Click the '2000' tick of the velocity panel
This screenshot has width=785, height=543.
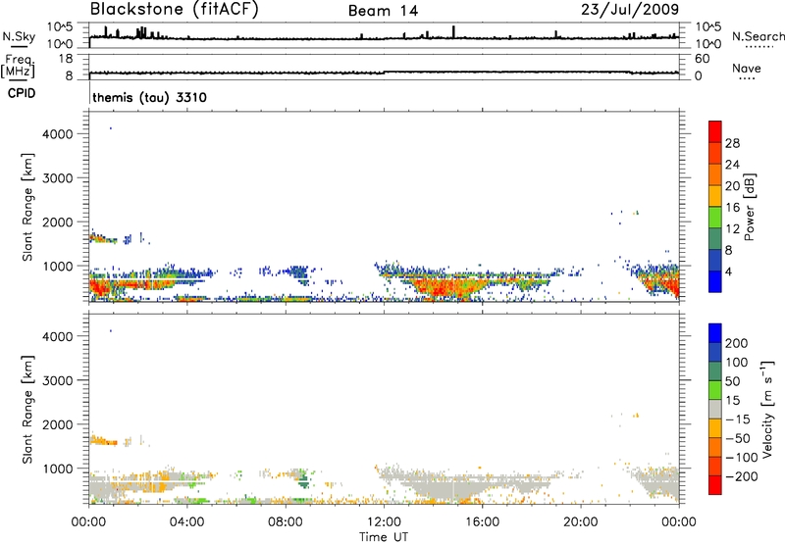click(58, 424)
